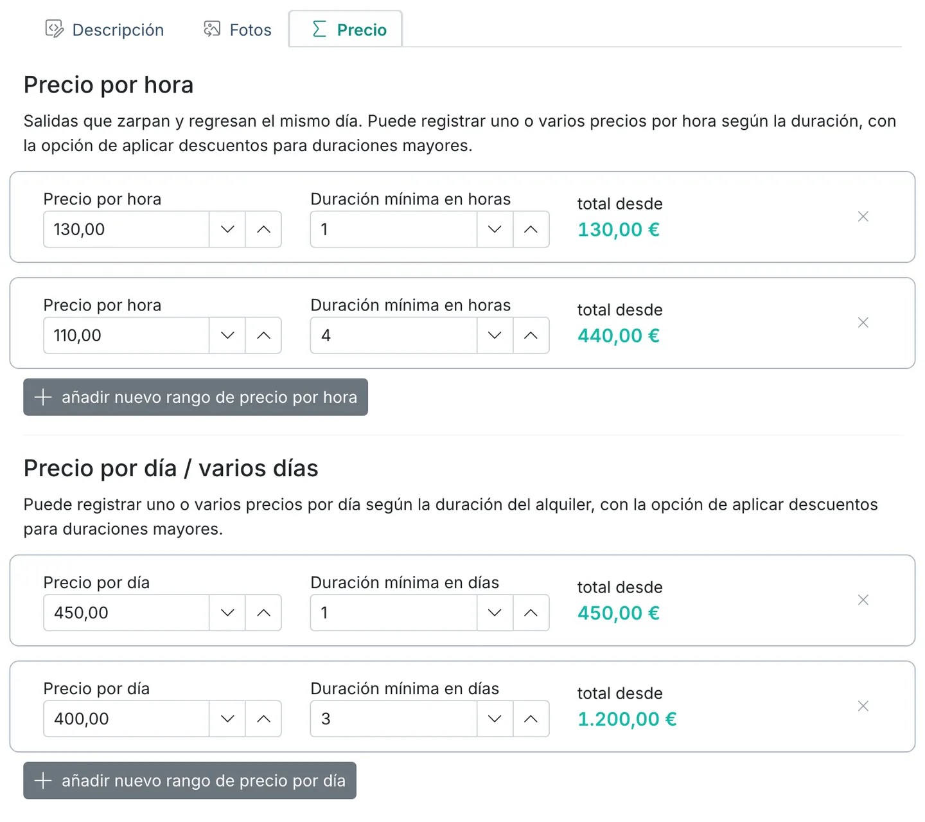Increase the 130,00 hourly price with up arrow

coord(263,229)
